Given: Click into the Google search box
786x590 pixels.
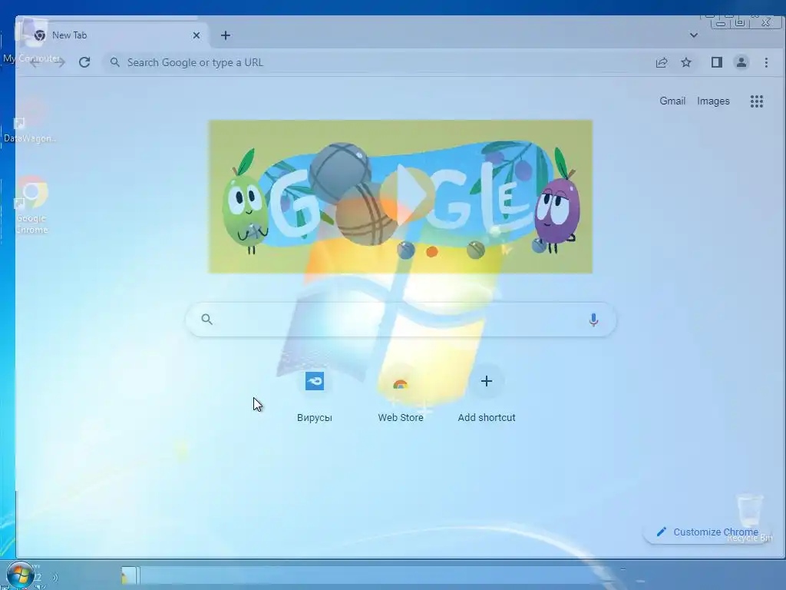Looking at the screenshot, I should click(x=401, y=320).
